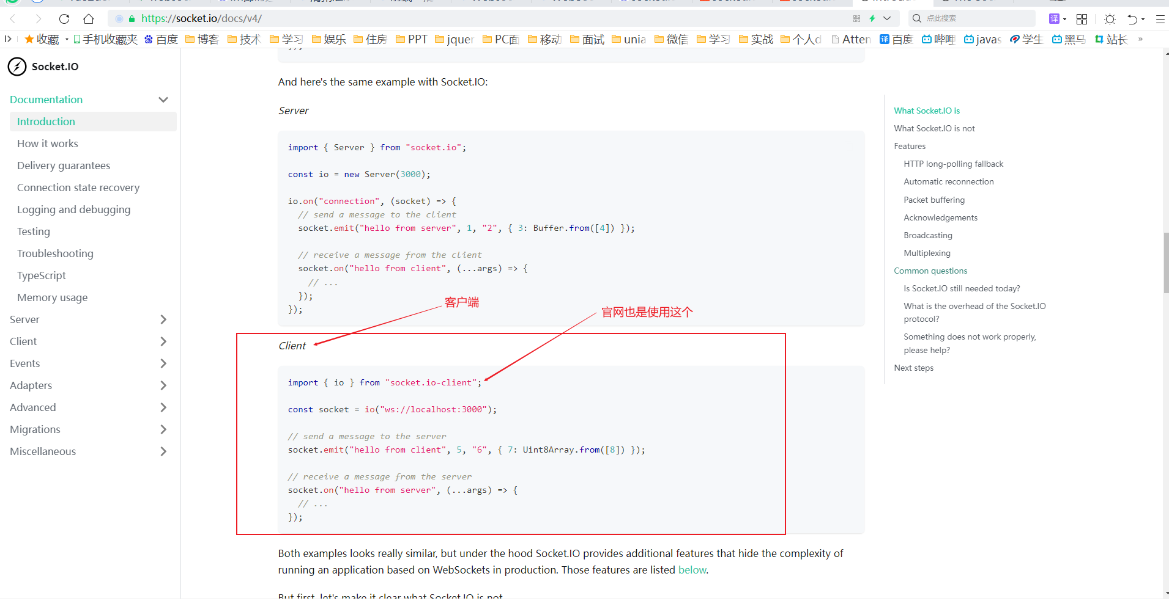
Task: Show more bookmarks with the overflow chevron
Action: tap(1140, 39)
